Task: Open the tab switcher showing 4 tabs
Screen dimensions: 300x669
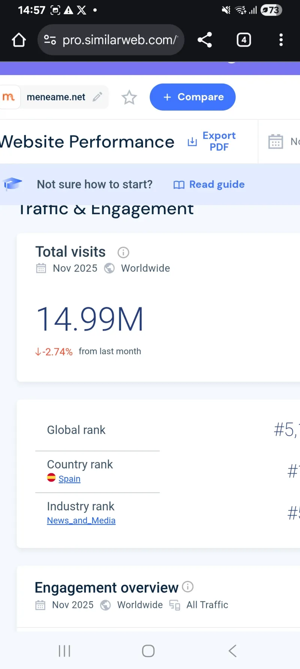Action: (x=244, y=40)
